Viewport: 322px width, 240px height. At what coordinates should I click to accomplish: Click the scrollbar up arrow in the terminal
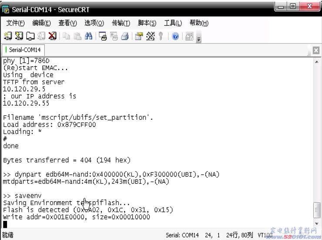316,61
